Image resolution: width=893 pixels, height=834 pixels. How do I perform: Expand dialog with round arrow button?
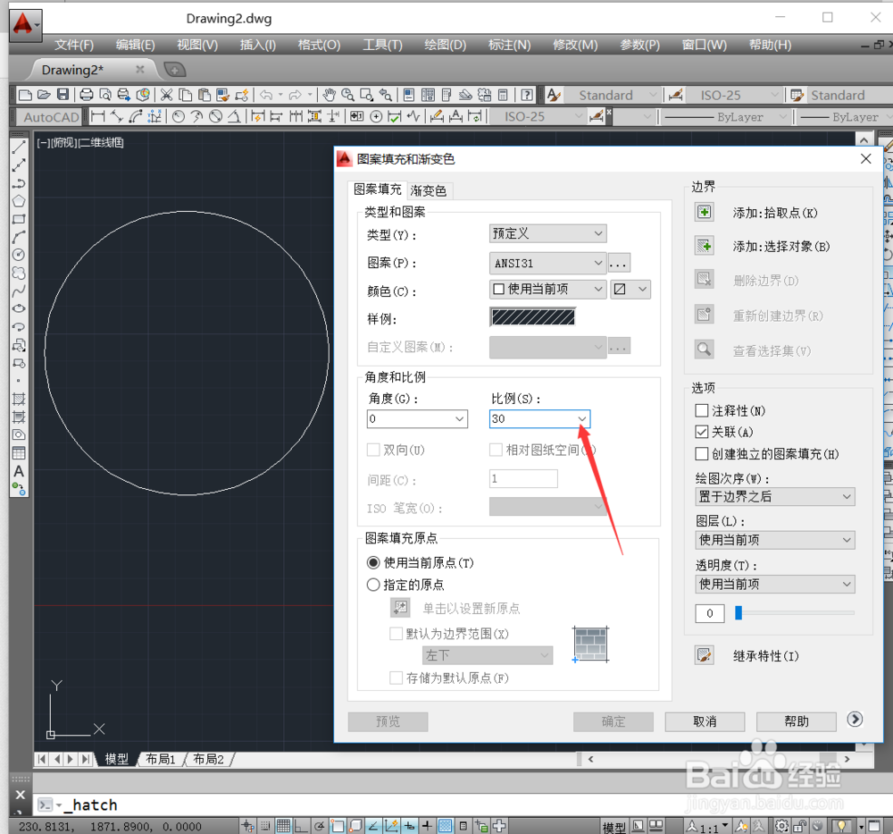(x=855, y=720)
